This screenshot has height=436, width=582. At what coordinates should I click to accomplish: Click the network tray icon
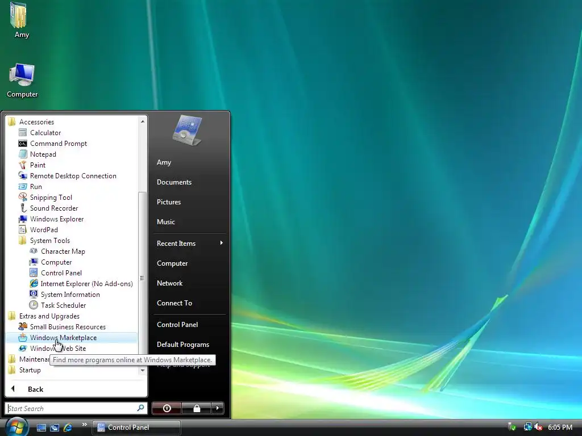tap(527, 427)
